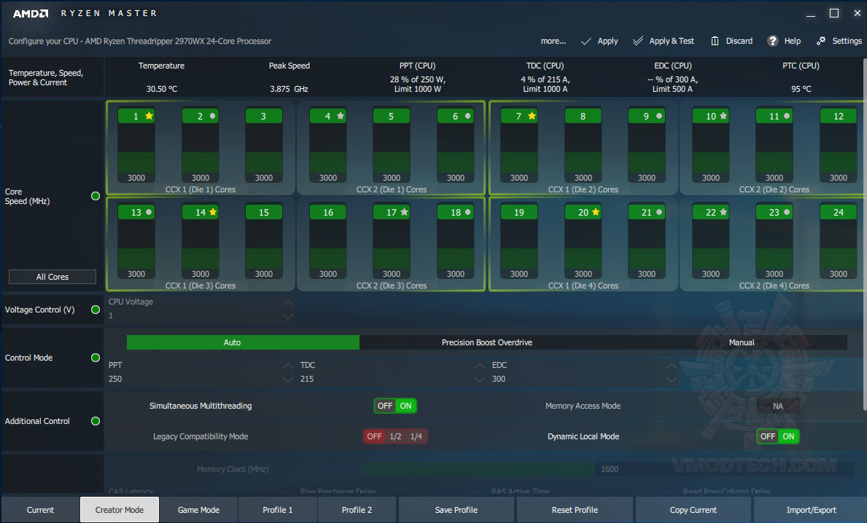The height and width of the screenshot is (523, 867).
Task: Click Copy Current button
Action: tap(693, 510)
